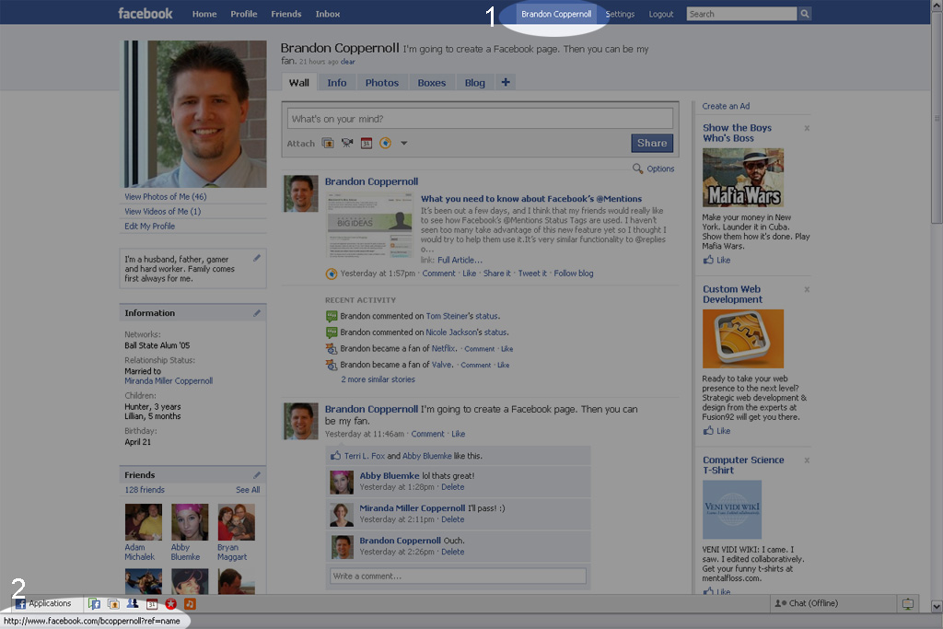
Task: Open Inbox in top navigation
Action: point(328,14)
